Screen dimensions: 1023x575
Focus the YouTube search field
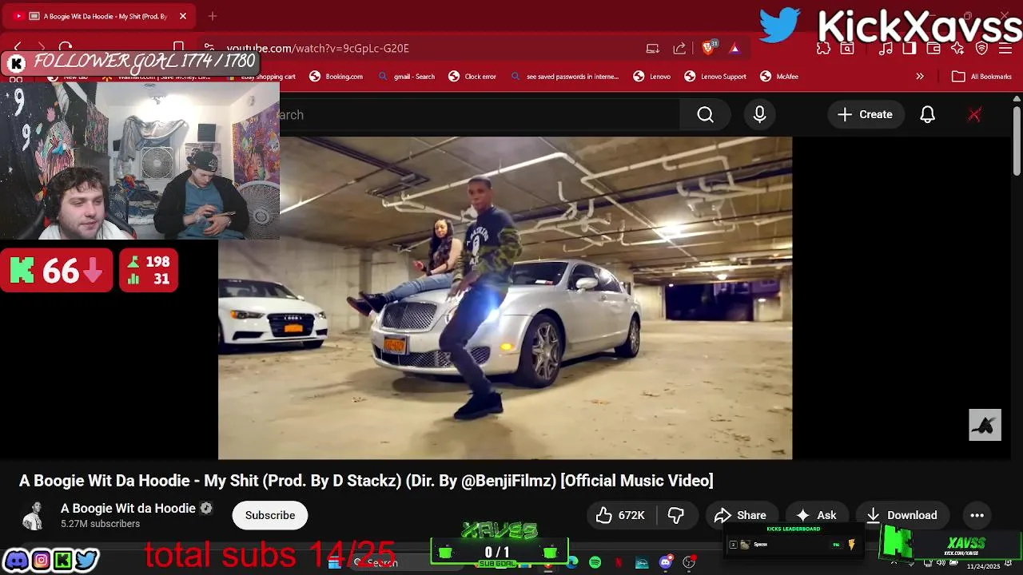[x=480, y=115]
